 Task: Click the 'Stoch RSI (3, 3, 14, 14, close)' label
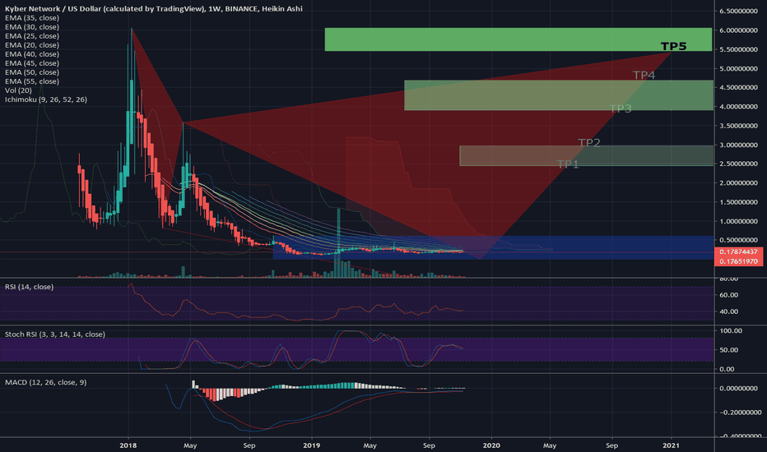[x=55, y=334]
